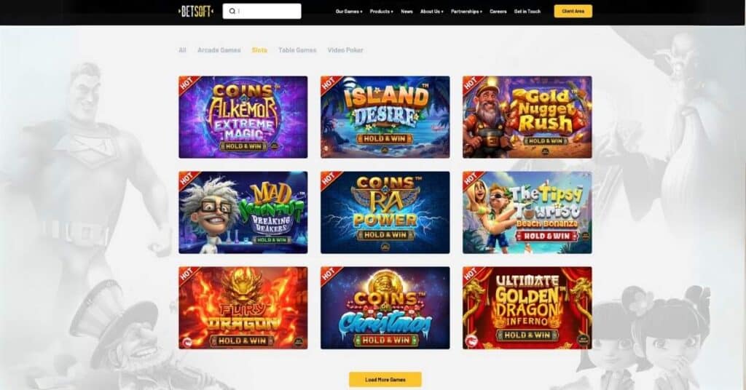This screenshot has width=746, height=390.
Task: Select the Table Games filter
Action: click(x=297, y=50)
